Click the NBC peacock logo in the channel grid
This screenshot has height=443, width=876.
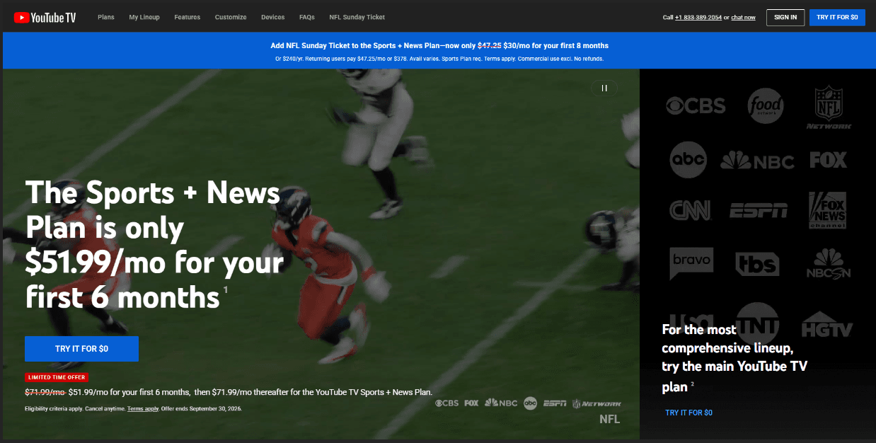coord(757,161)
